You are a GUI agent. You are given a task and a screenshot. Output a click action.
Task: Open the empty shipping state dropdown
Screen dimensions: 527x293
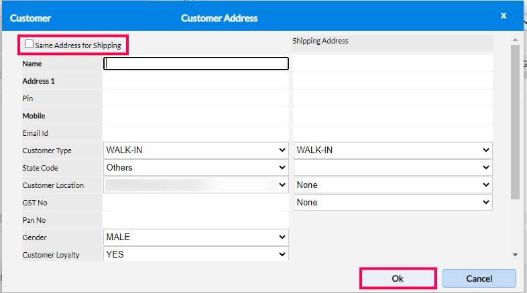pos(393,168)
